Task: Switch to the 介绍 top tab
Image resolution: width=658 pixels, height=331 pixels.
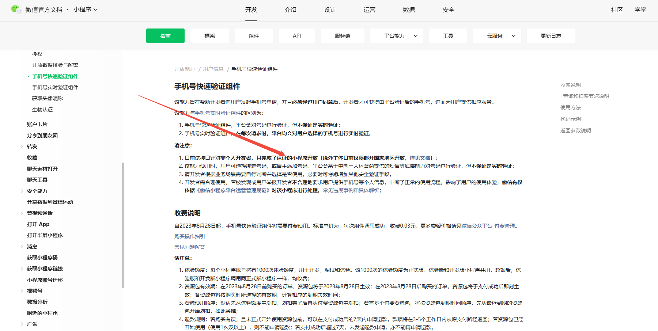Action: click(x=291, y=10)
